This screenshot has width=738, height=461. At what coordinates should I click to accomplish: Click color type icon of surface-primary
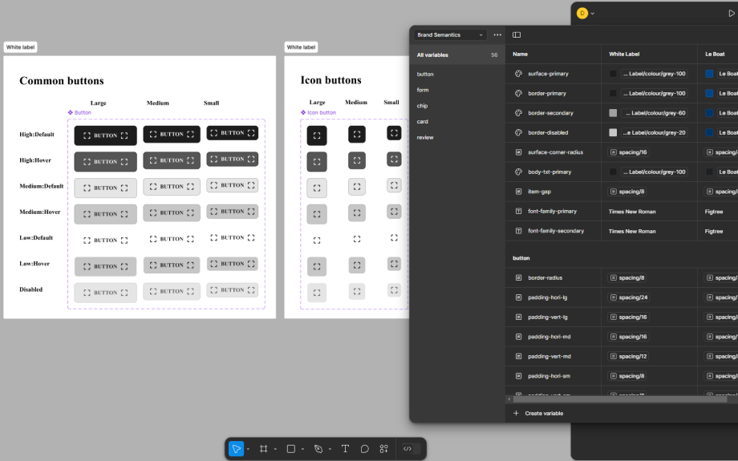pos(518,74)
